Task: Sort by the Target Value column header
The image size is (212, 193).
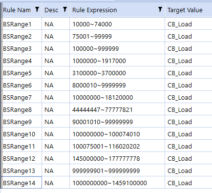Action: pos(189,10)
